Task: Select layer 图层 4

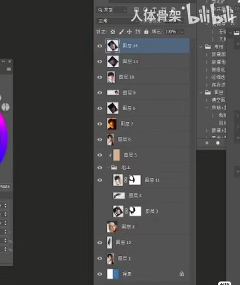Action: [x=142, y=196]
